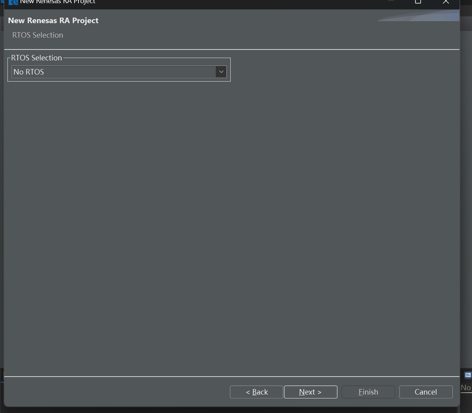Click the bold New Renesas RA Project heading
Image resolution: width=472 pixels, height=413 pixels.
(x=53, y=20)
